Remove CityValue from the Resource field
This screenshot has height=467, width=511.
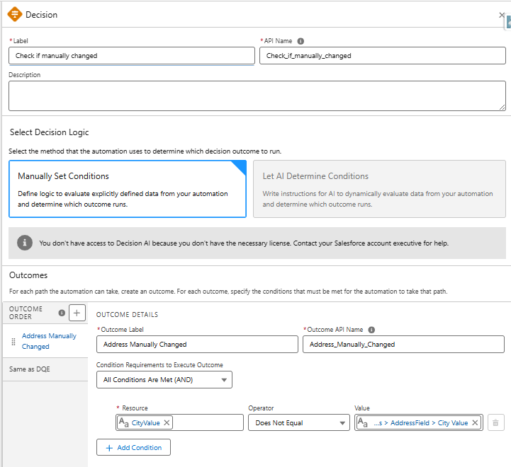tap(167, 422)
